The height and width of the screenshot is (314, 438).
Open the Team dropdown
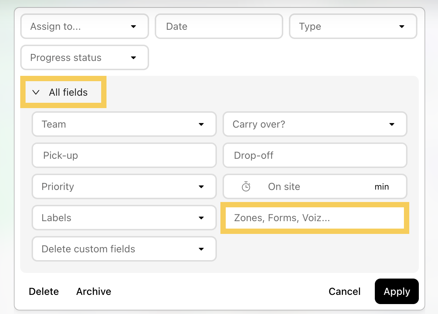pos(124,124)
